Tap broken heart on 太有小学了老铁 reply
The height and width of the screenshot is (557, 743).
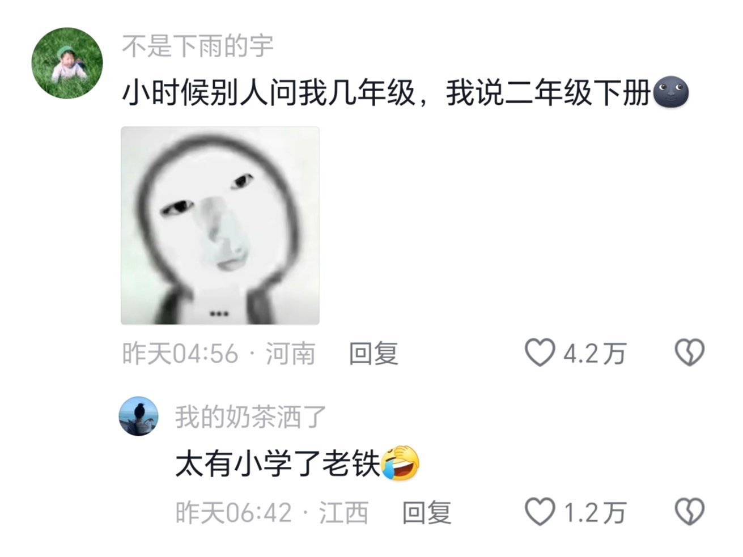point(689,512)
